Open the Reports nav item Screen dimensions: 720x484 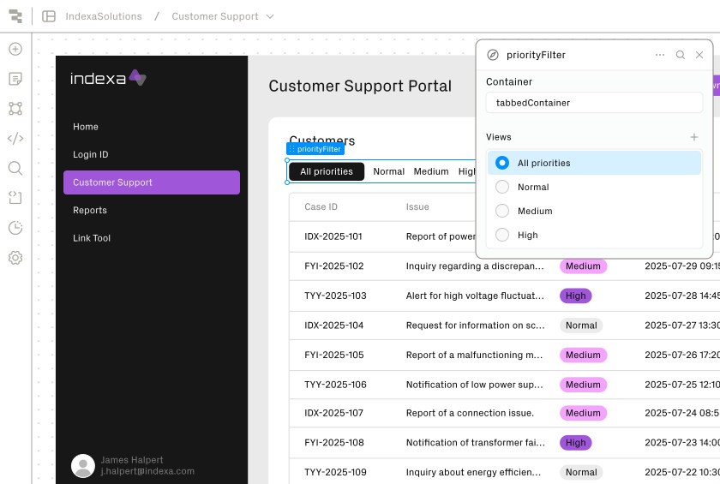pyautogui.click(x=89, y=210)
